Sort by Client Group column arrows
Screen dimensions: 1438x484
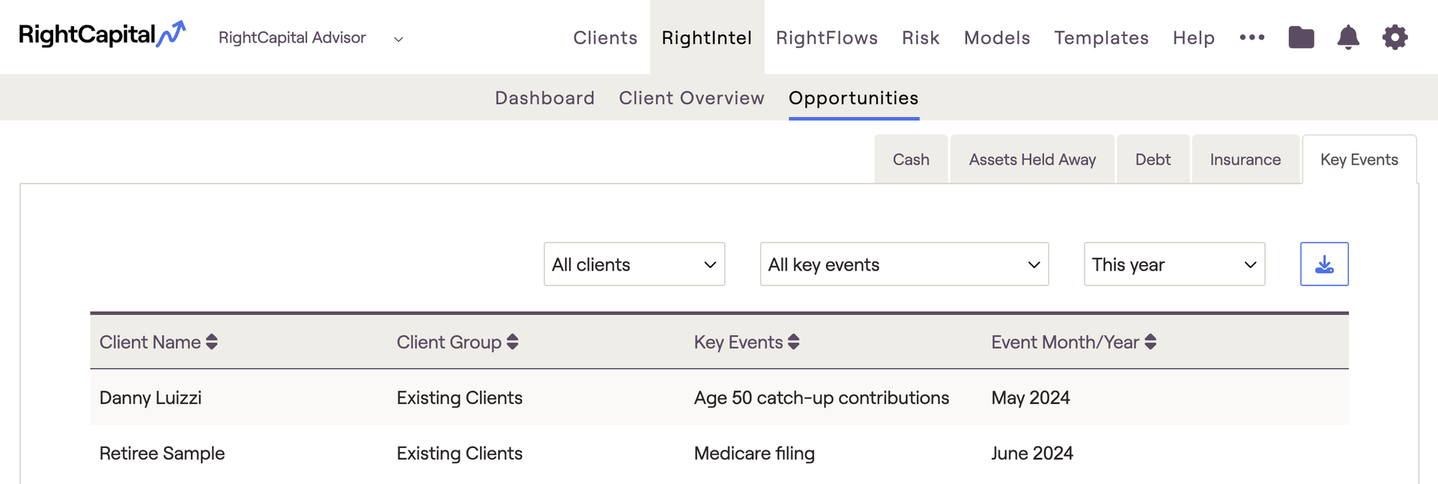(x=512, y=342)
